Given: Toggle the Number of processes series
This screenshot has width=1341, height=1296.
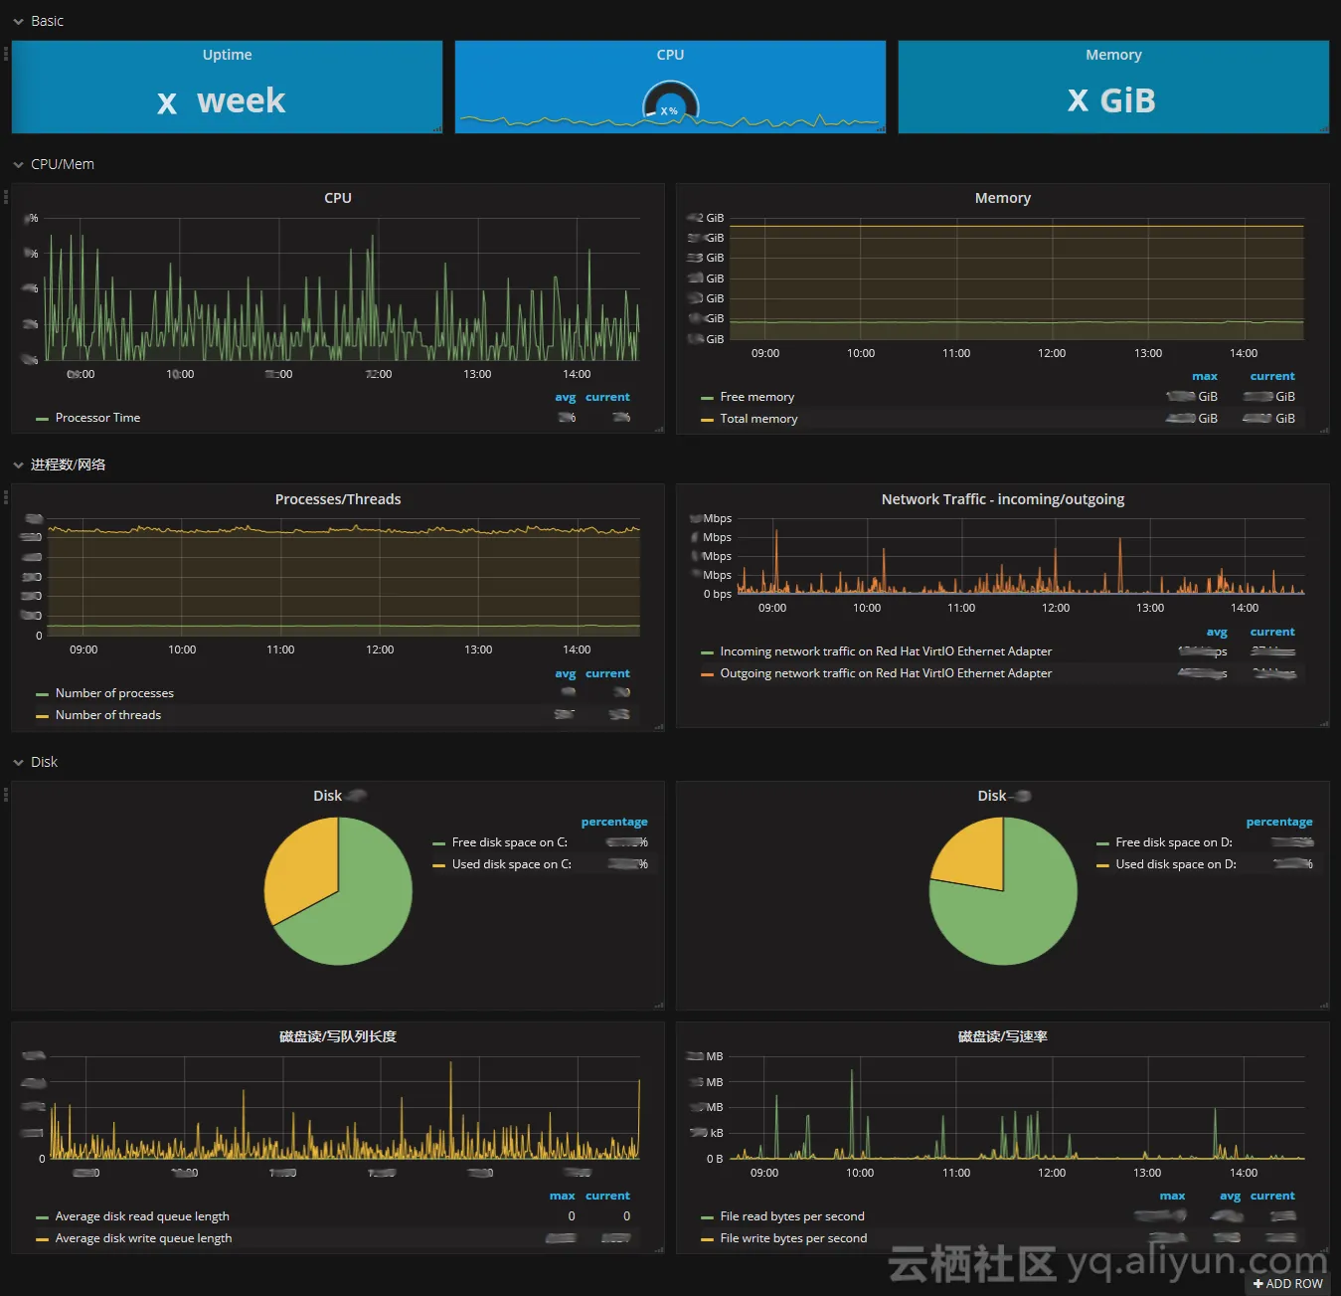Looking at the screenshot, I should tap(114, 693).
